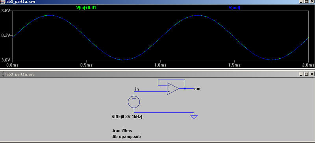
Task: Select the "in" net label
Action: [137, 89]
